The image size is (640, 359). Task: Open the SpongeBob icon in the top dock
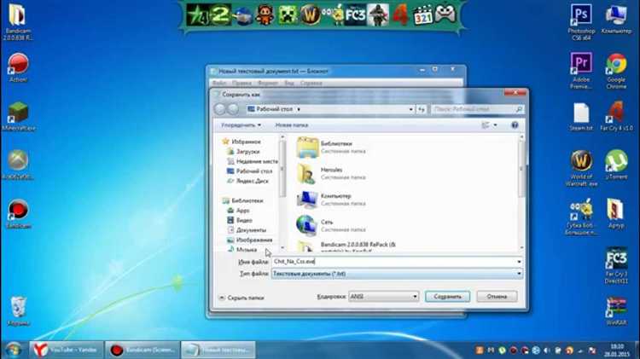point(333,15)
